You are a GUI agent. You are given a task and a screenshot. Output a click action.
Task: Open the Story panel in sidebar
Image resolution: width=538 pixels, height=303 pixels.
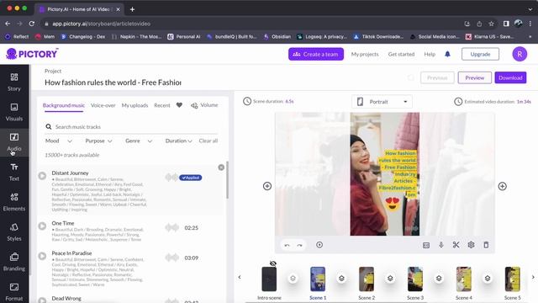pyautogui.click(x=14, y=82)
